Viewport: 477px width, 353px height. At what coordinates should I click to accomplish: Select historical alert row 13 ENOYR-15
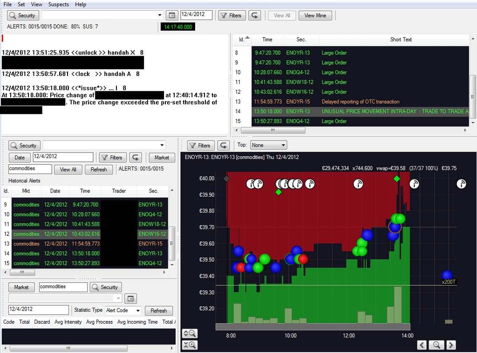click(85, 244)
